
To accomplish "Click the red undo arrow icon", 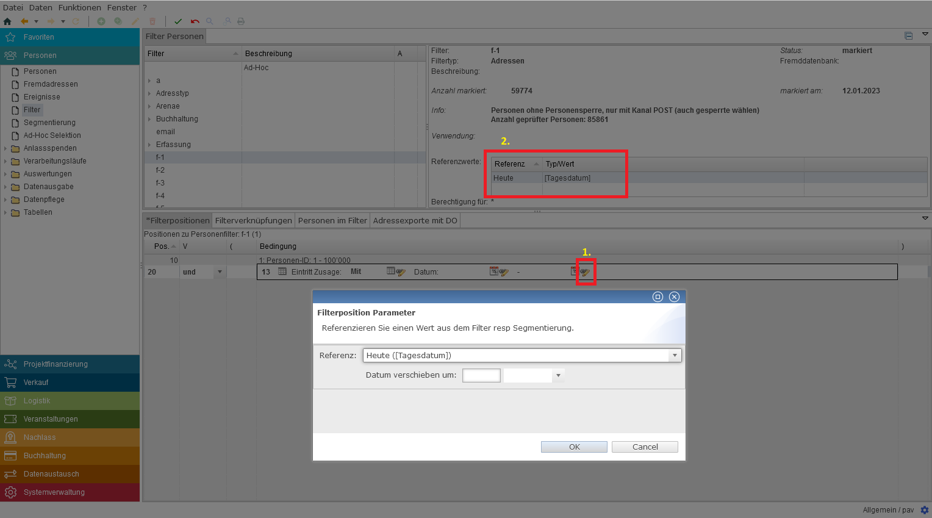I will click(195, 21).
